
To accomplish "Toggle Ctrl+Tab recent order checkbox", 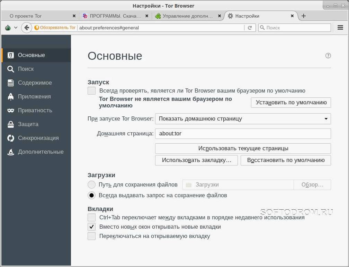I will (91, 217).
